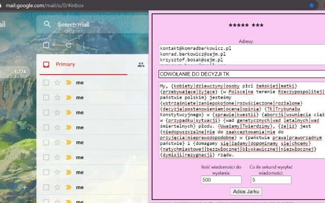Star the seventh email from me
Image resolution: width=325 pixels, height=203 pixels.
pyautogui.click(x=57, y=172)
